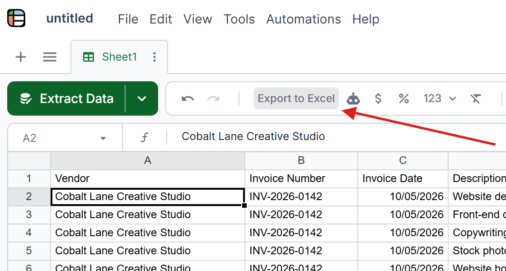
Task: Open the Tools menu
Action: (x=239, y=19)
